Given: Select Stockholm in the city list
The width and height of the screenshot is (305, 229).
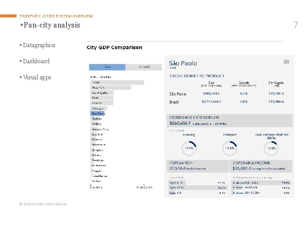Looking at the screenshot, I should (98, 145).
